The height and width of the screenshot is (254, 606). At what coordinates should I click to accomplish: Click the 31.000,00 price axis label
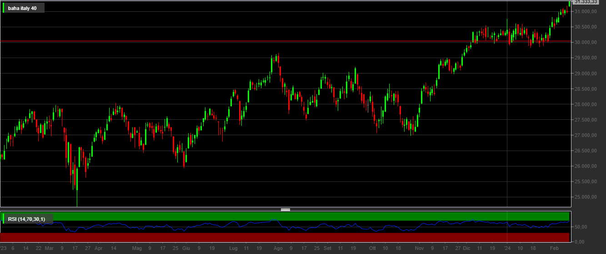[586, 11]
